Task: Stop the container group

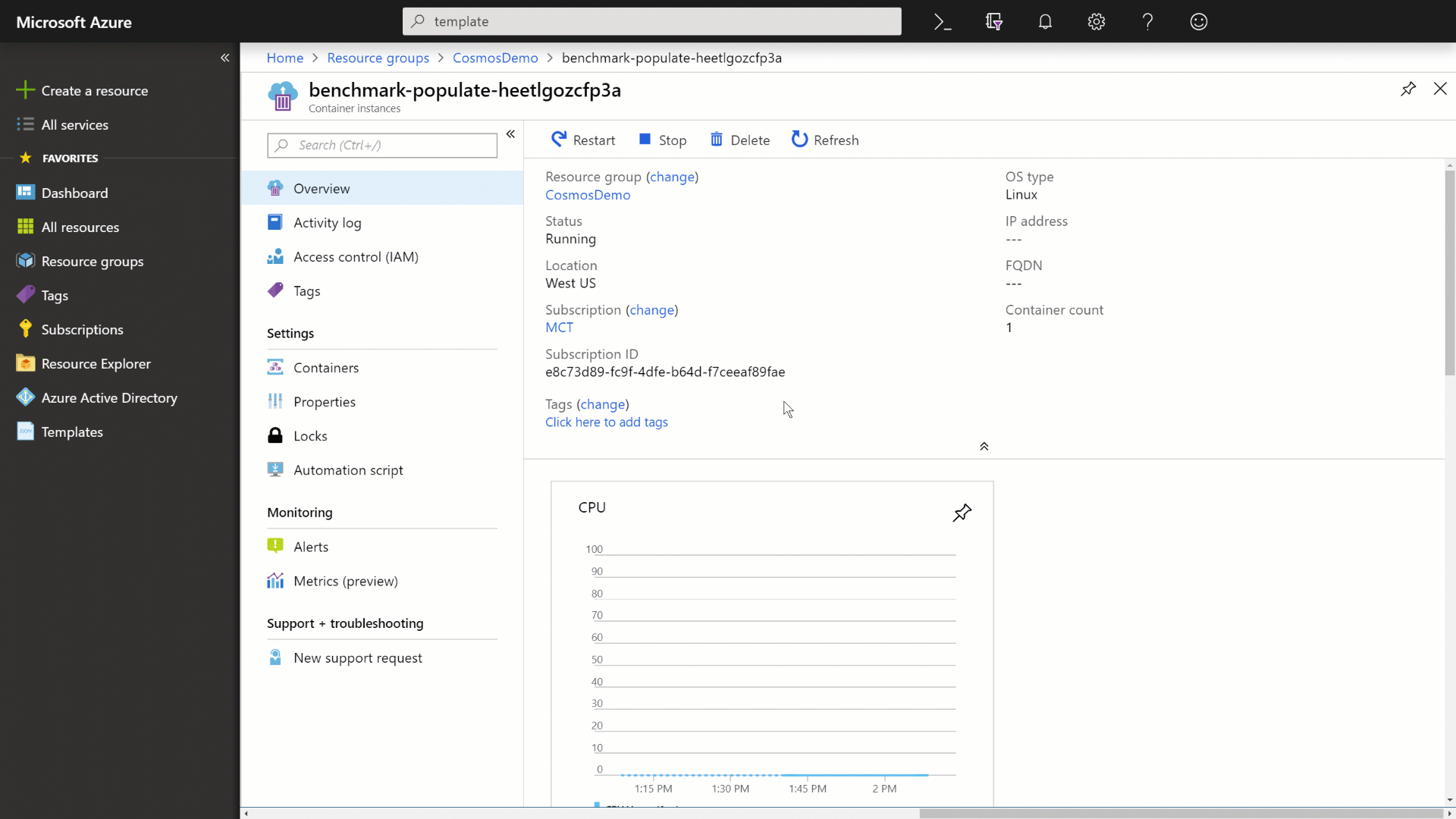Action: click(x=662, y=140)
